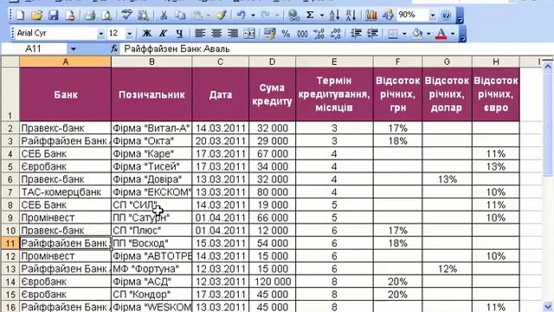
Task: Click vertical scrollbar down arrow
Action: point(547,307)
